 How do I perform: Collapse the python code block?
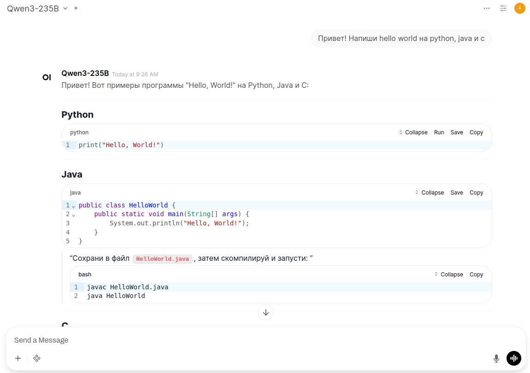(413, 132)
